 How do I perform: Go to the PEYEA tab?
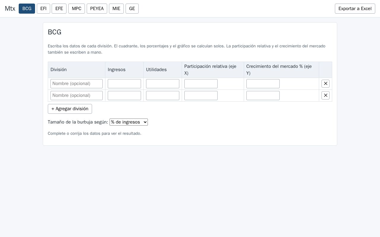point(97,9)
